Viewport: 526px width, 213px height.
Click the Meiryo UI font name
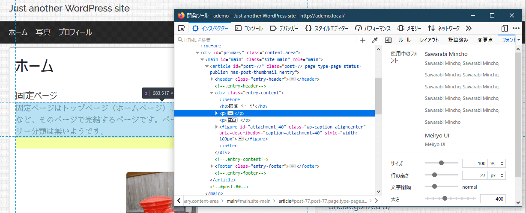pyautogui.click(x=437, y=136)
